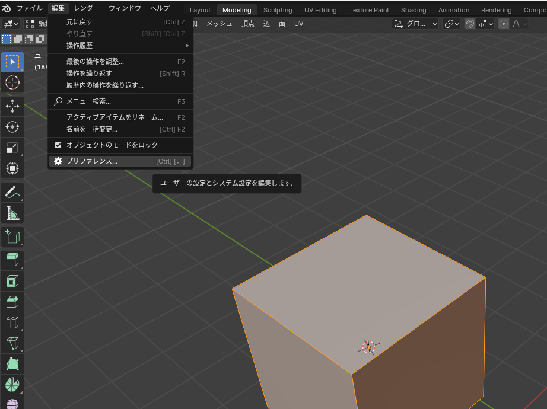Viewport: 547px width, 409px height.
Task: Select the Measure tool
Action: 12,212
